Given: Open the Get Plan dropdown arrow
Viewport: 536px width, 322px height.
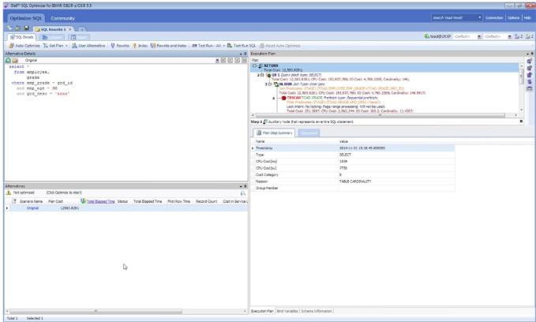Looking at the screenshot, I should pos(66,46).
